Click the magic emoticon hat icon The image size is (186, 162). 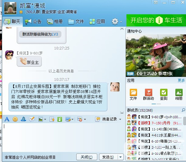pyautogui.click(x=23, y=119)
